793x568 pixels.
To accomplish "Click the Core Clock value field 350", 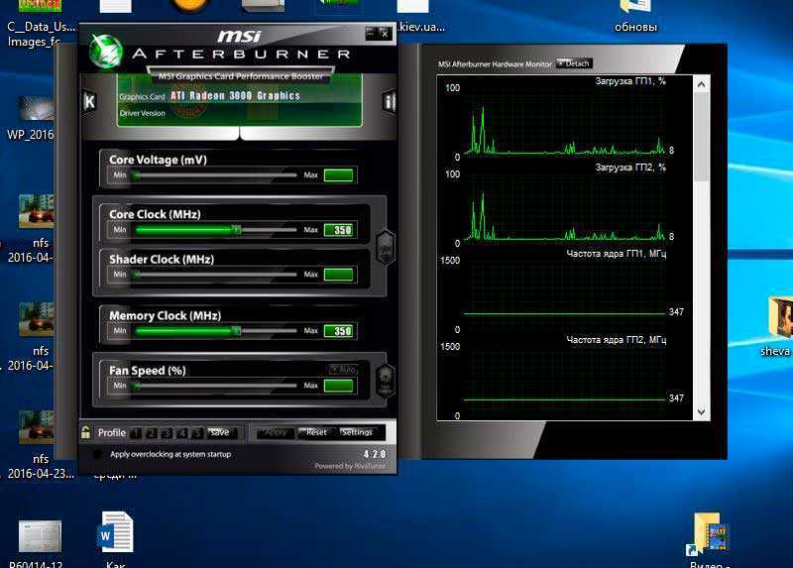I will point(339,230).
